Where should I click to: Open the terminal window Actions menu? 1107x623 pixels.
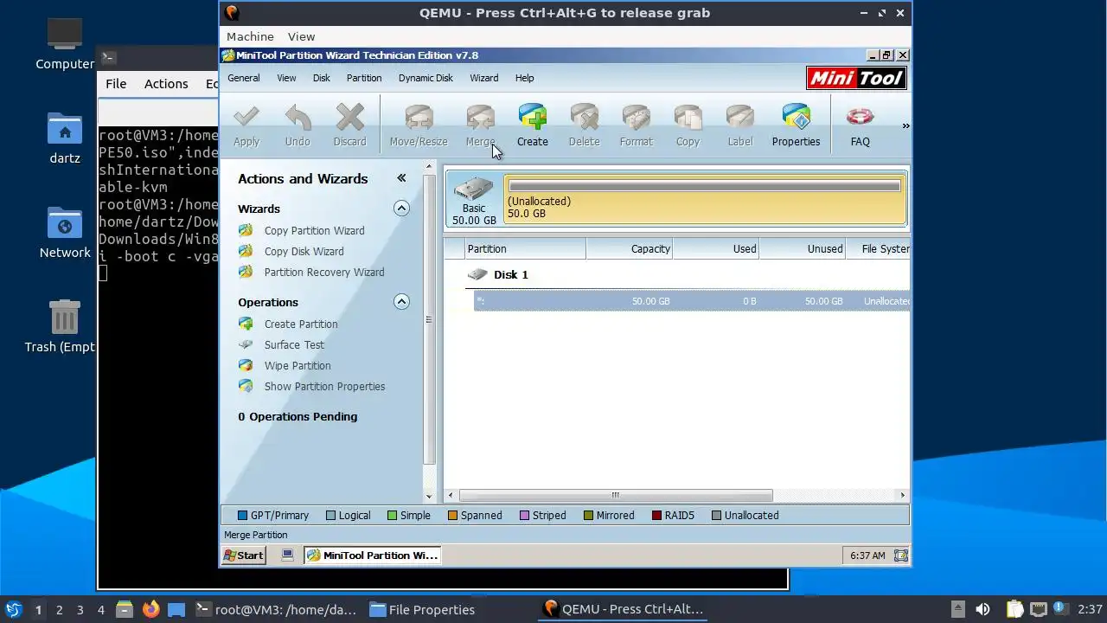pyautogui.click(x=166, y=84)
